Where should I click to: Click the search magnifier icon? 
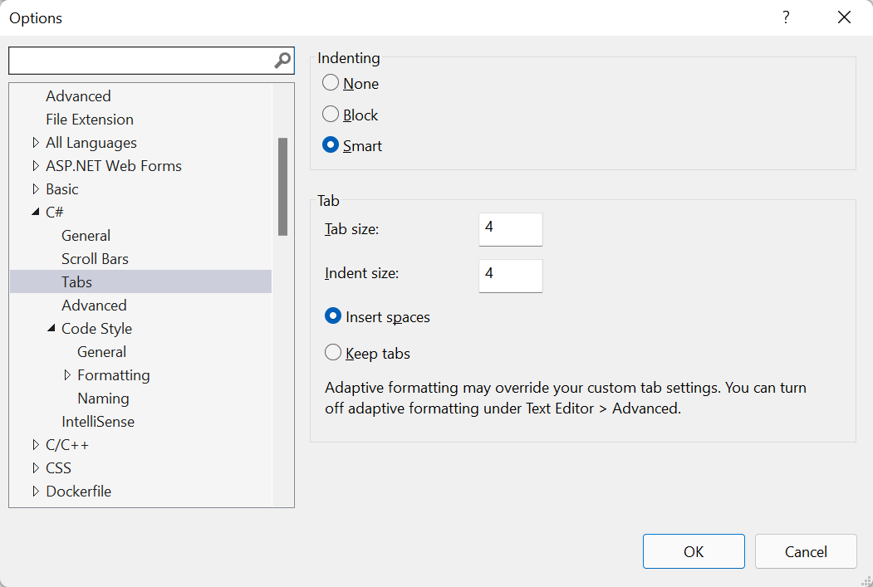click(282, 60)
